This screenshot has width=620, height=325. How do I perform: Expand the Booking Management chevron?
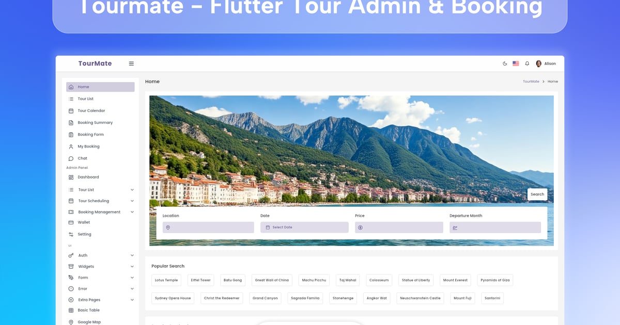[x=132, y=212]
